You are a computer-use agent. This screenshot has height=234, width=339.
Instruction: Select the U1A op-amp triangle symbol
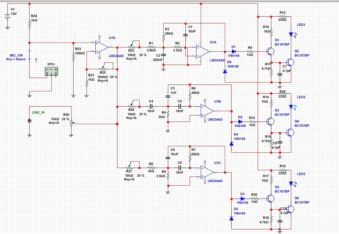pyautogui.click(x=203, y=51)
